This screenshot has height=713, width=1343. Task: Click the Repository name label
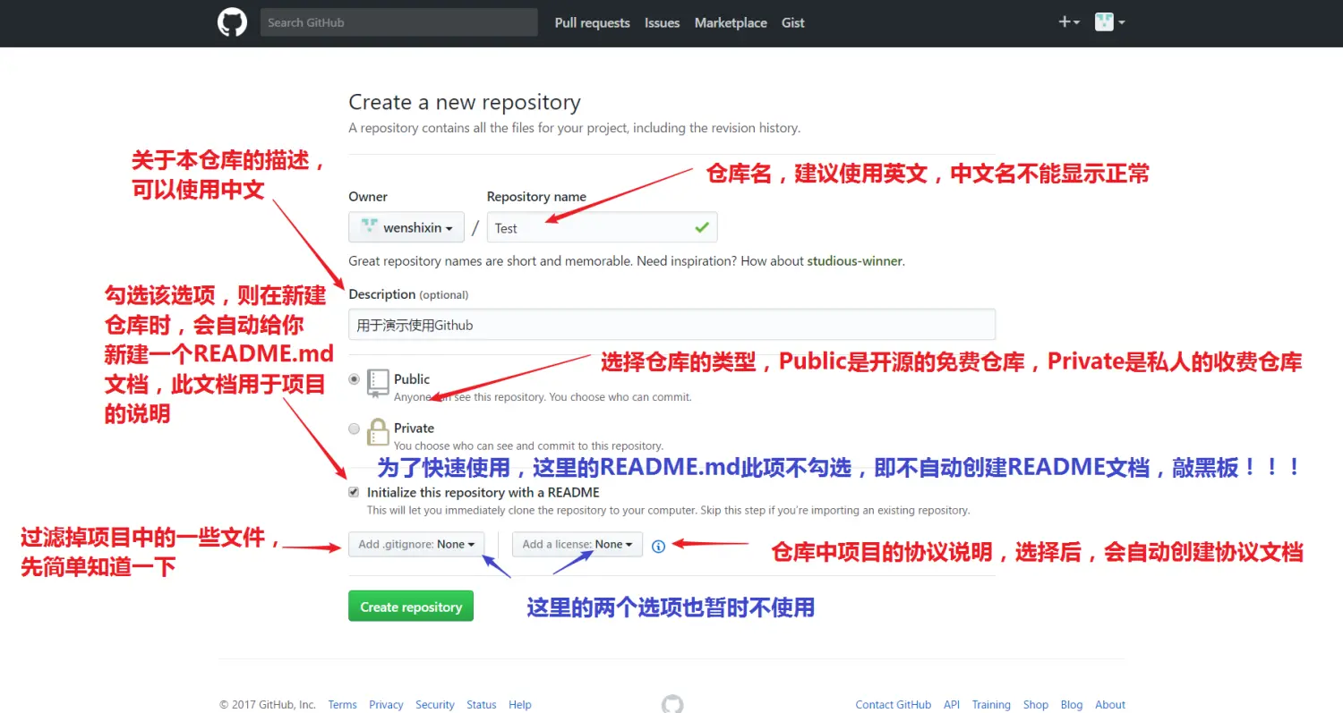coord(536,197)
